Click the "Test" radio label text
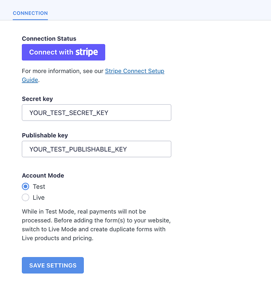The width and height of the screenshot is (271, 298). (39, 187)
